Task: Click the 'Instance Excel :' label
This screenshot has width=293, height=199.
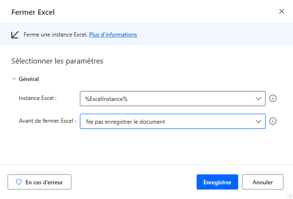Action: coord(38,98)
